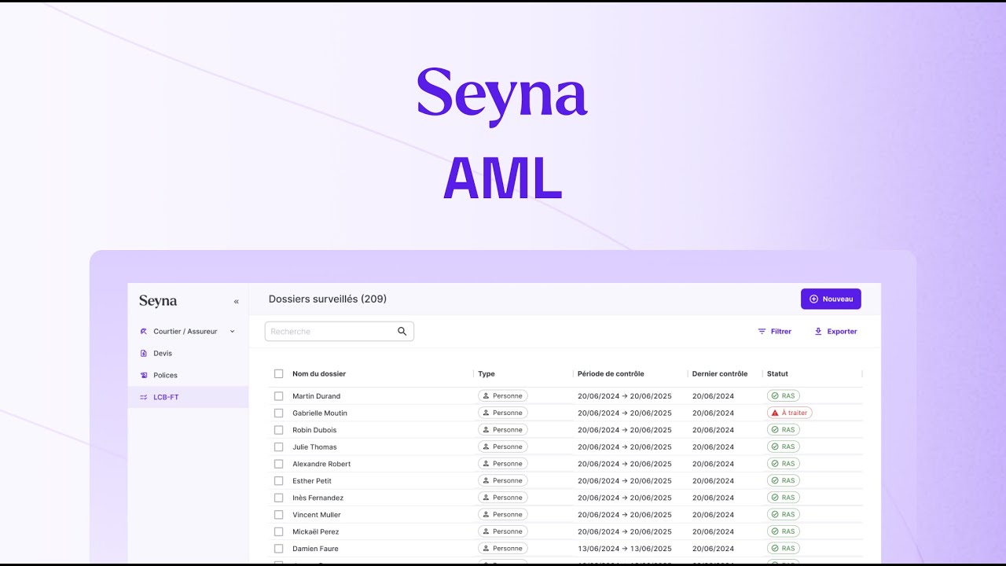Viewport: 1006px width, 566px height.
Task: Check the Martin Durand row checkbox
Action: click(278, 396)
